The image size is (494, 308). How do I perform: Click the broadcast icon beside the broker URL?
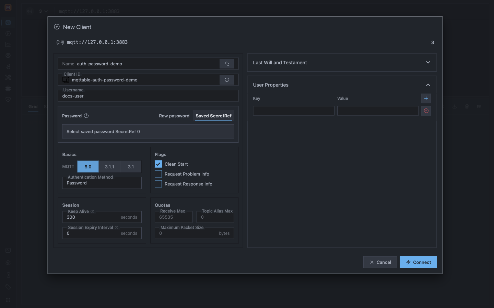pyautogui.click(x=60, y=42)
